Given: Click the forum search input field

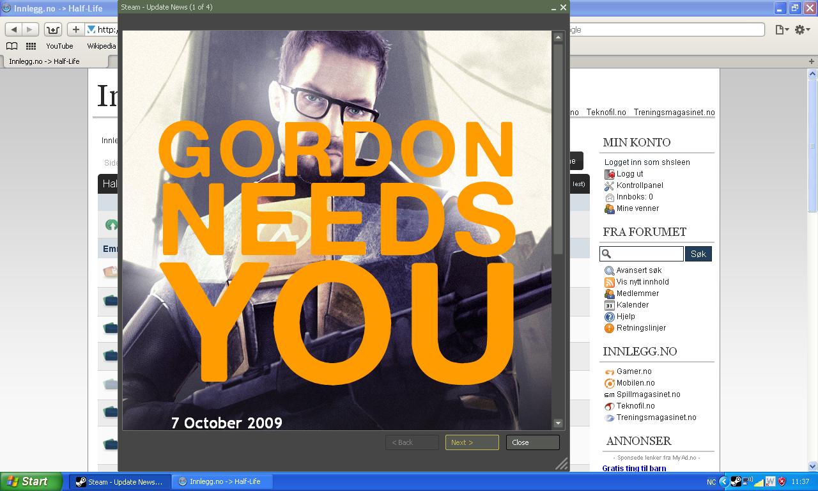Looking at the screenshot, I should coord(642,254).
